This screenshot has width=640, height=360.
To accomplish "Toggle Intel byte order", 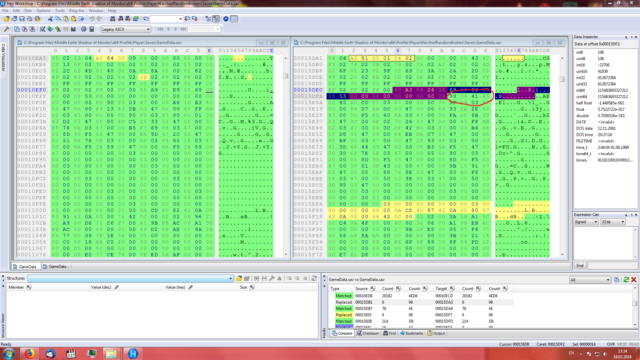I will pyautogui.click(x=234, y=19).
